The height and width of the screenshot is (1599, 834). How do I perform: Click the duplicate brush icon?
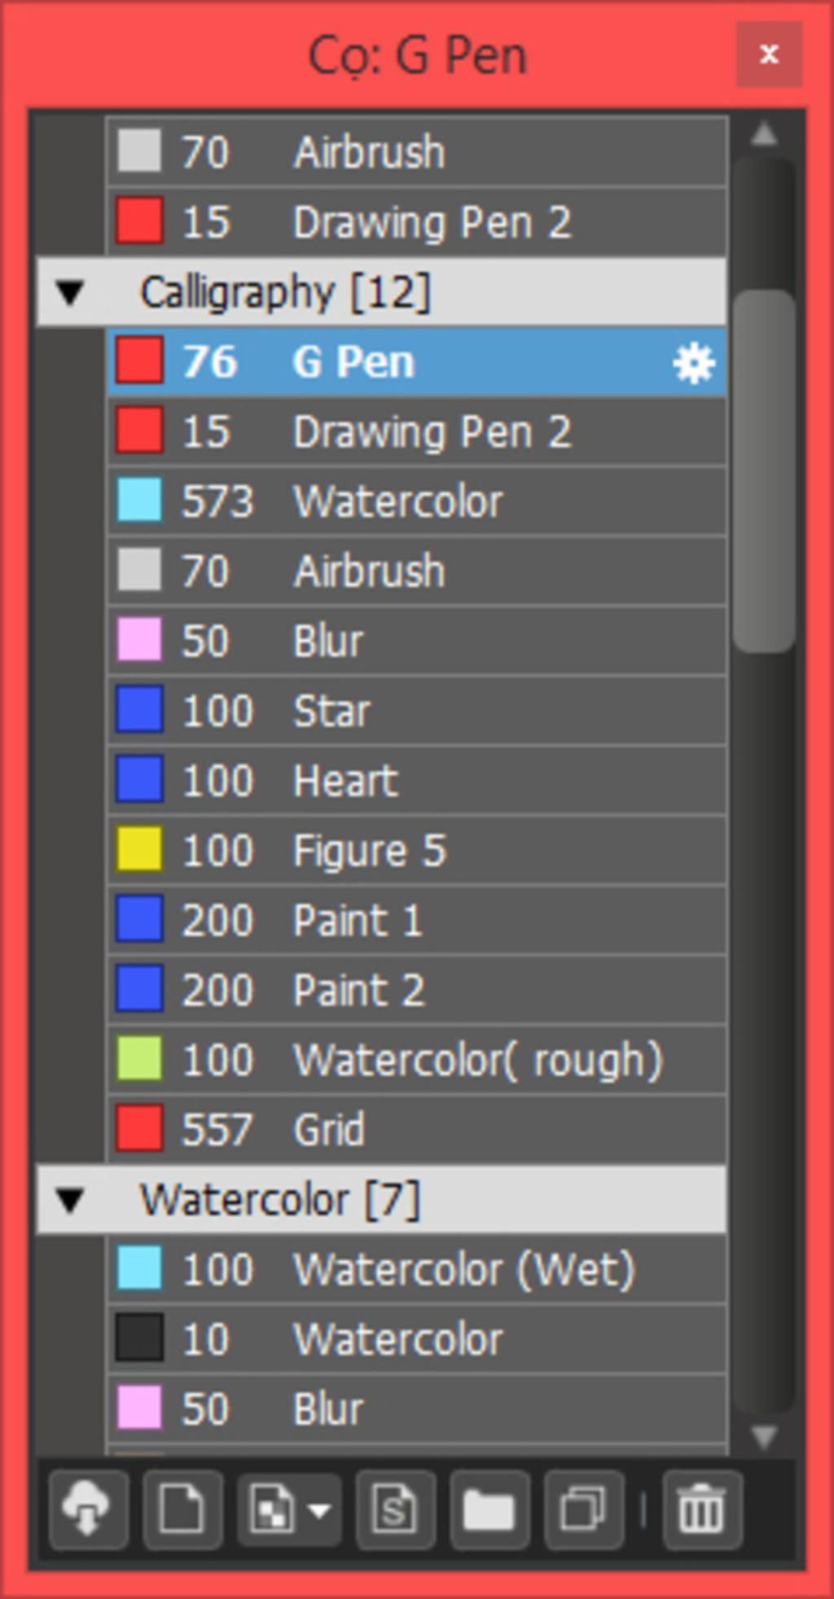pyautogui.click(x=584, y=1510)
